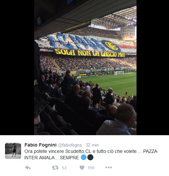Retweet the post using the retweet arrows
The width and height of the screenshot is (169, 176).
[x=55, y=168]
